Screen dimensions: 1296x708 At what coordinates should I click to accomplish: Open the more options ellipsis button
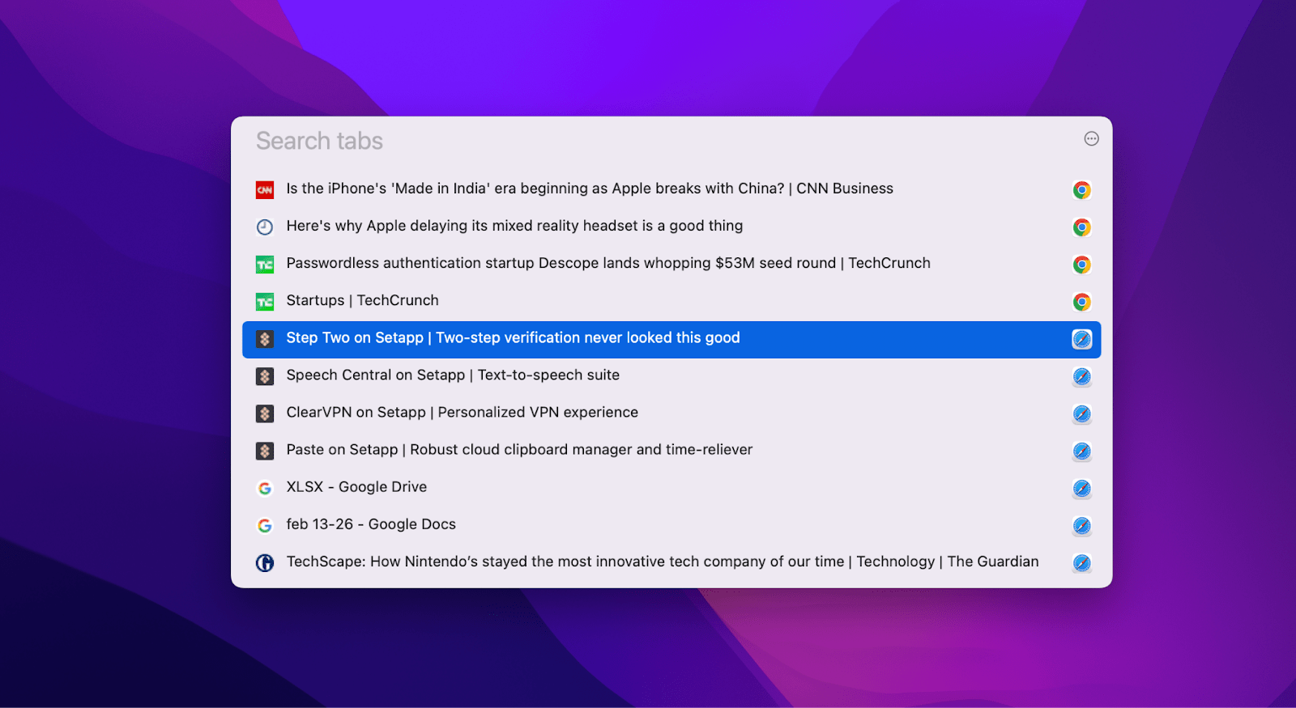pyautogui.click(x=1091, y=139)
